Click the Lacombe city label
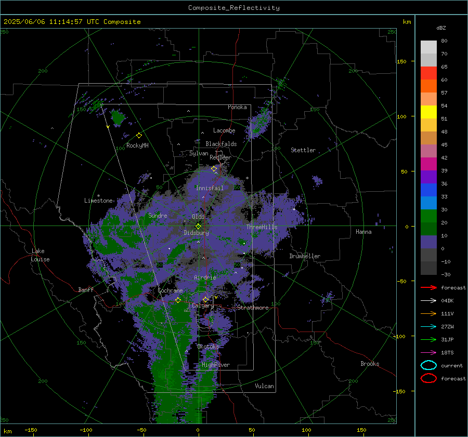Image resolution: width=468 pixels, height=437 pixels. point(224,130)
